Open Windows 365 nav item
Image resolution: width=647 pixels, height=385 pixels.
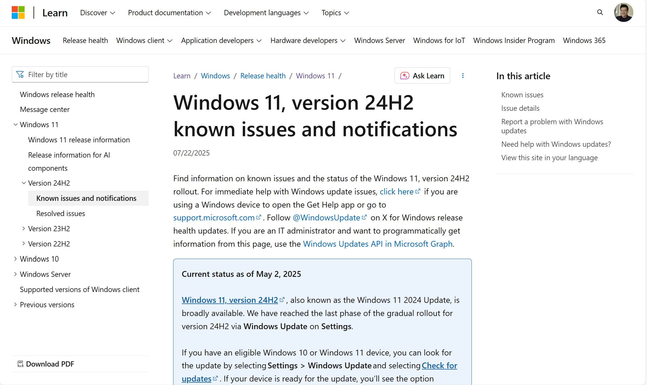tap(584, 40)
